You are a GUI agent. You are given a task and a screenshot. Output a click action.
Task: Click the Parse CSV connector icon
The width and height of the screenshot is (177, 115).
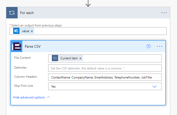tap(17, 46)
